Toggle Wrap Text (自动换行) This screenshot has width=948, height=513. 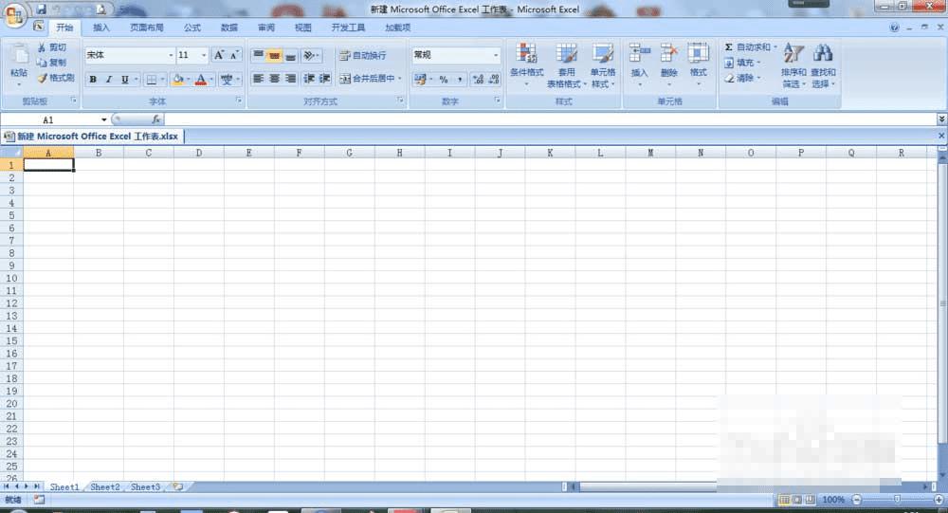[x=362, y=55]
